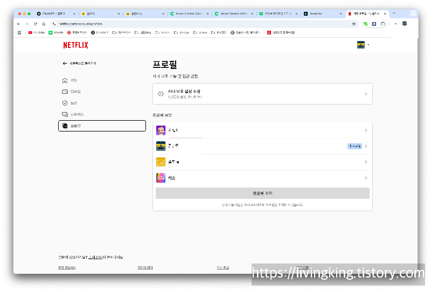The width and height of the screenshot is (431, 291).
Task: Click the site info icon in address bar
Action: 54,24
